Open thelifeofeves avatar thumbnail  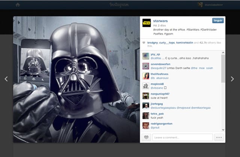[146, 76]
